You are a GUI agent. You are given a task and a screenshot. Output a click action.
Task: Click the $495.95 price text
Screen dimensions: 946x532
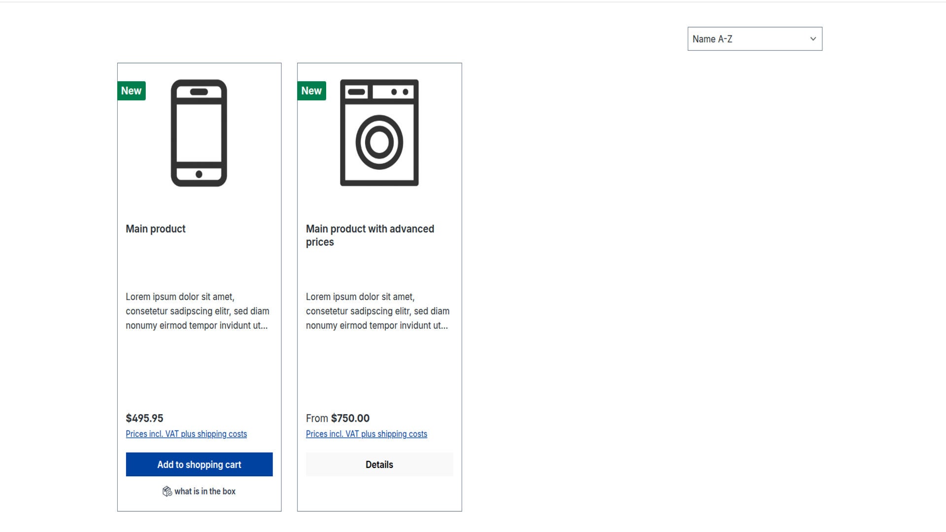tap(144, 418)
